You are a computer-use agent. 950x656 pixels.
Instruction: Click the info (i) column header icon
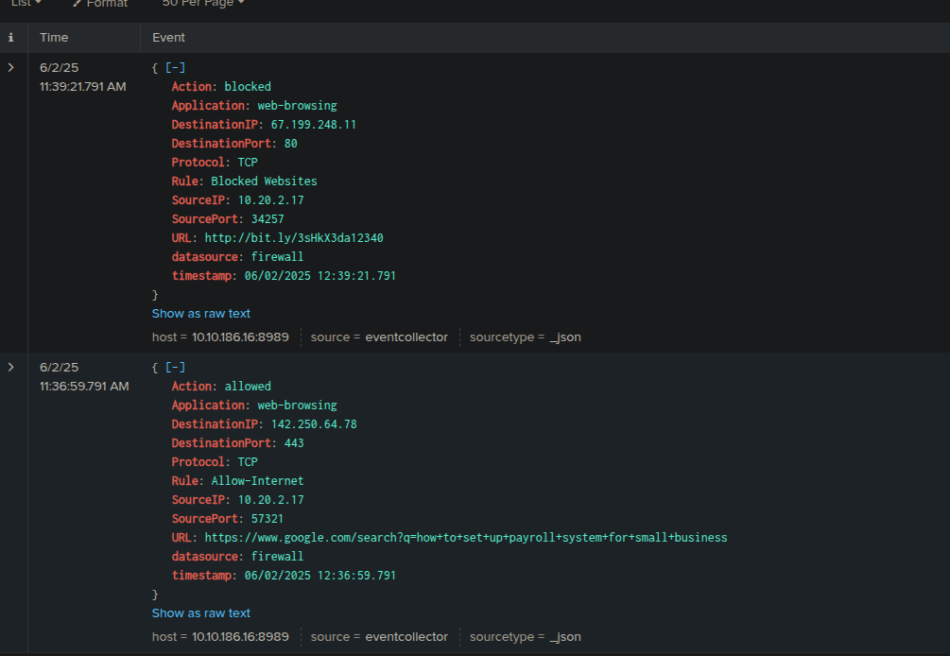coord(10,38)
